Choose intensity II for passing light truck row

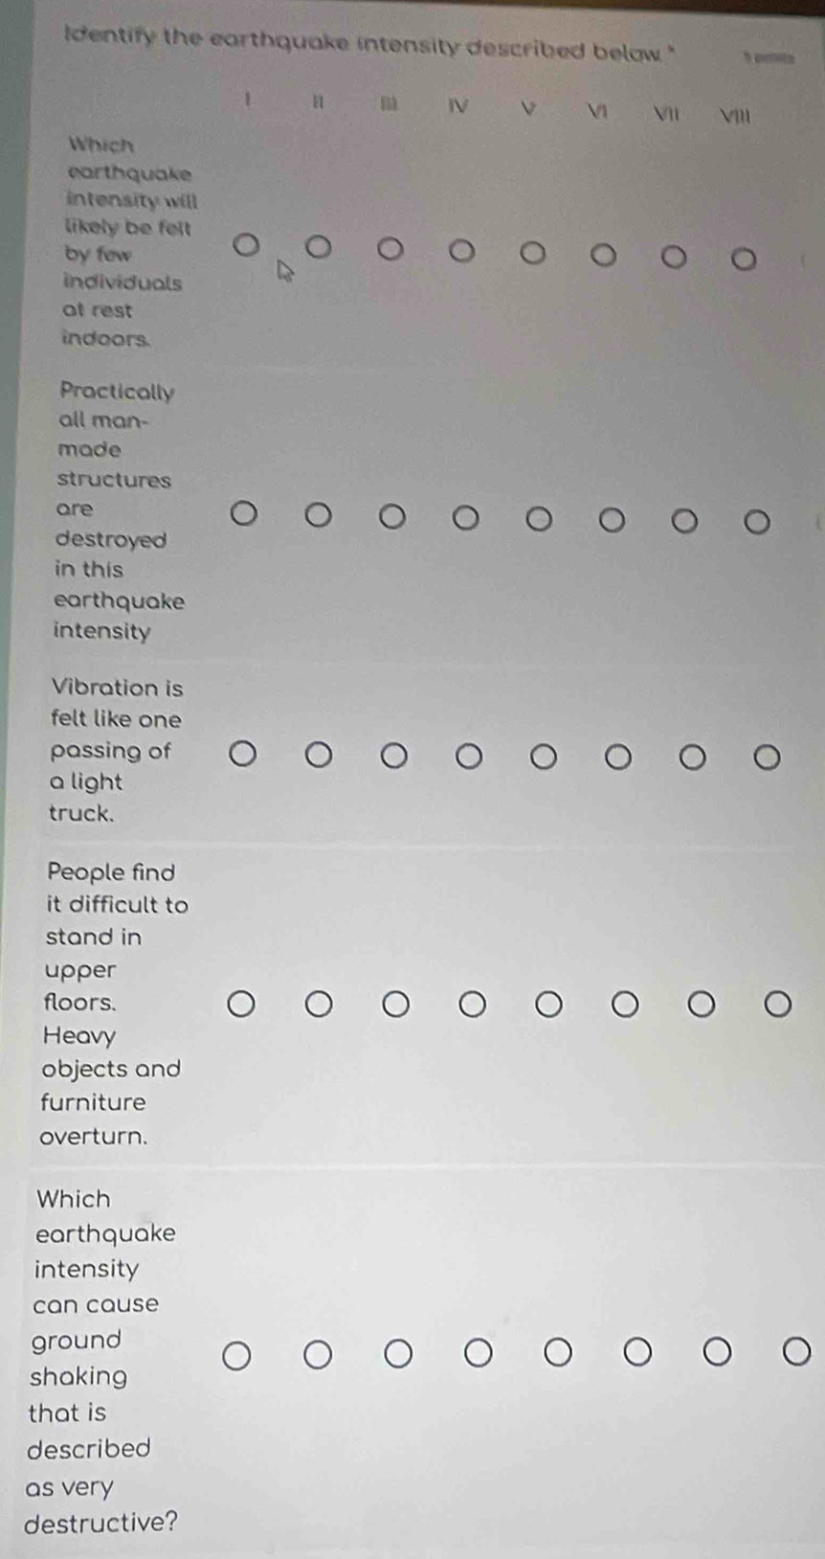pos(319,756)
